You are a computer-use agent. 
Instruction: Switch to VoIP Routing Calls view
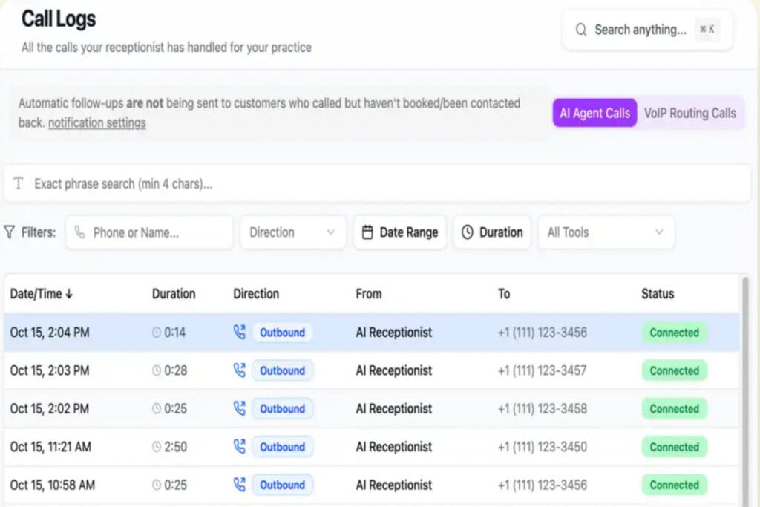(689, 114)
